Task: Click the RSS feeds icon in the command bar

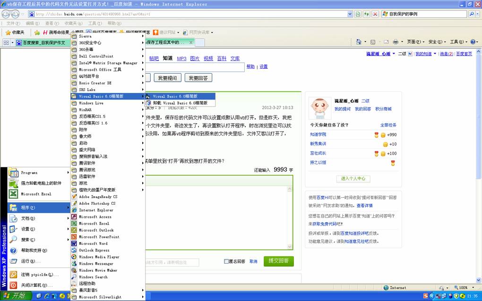Action: 373,42
